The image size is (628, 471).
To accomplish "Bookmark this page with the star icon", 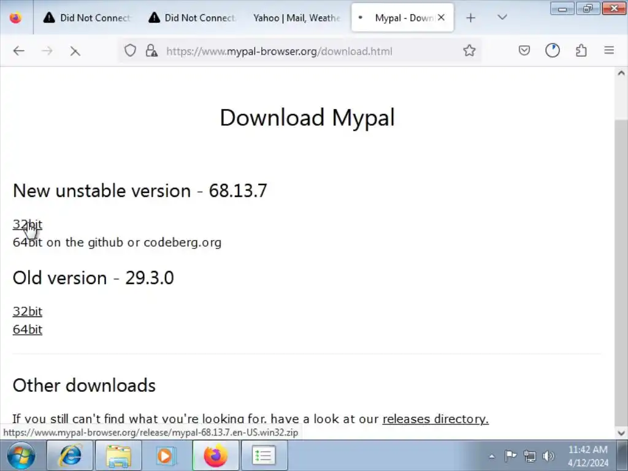I will click(469, 50).
